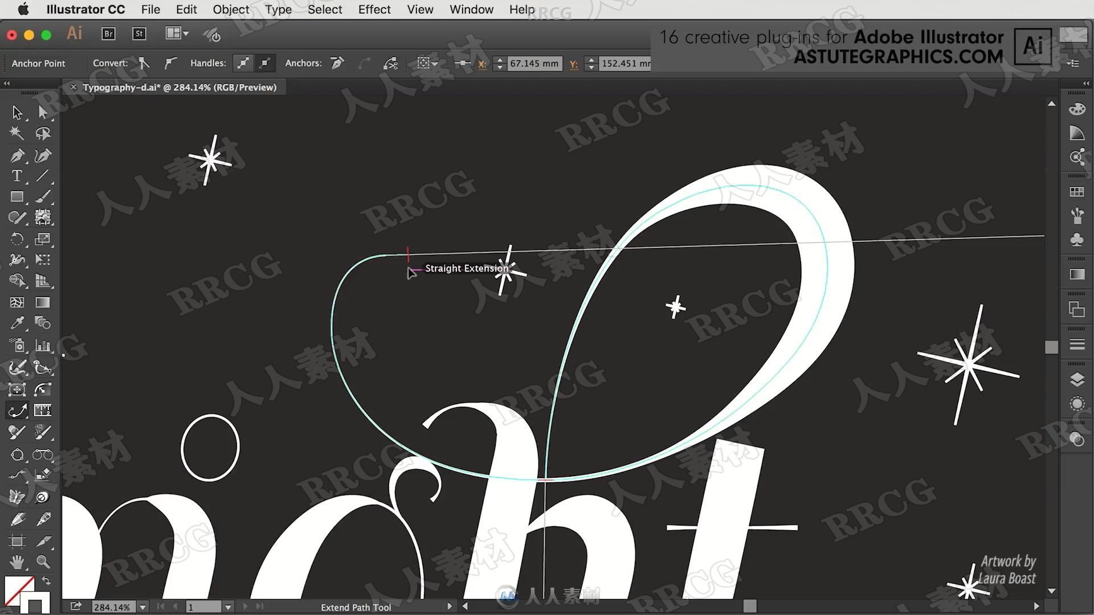Image resolution: width=1094 pixels, height=615 pixels.
Task: Open the Object menu
Action: [x=231, y=9]
